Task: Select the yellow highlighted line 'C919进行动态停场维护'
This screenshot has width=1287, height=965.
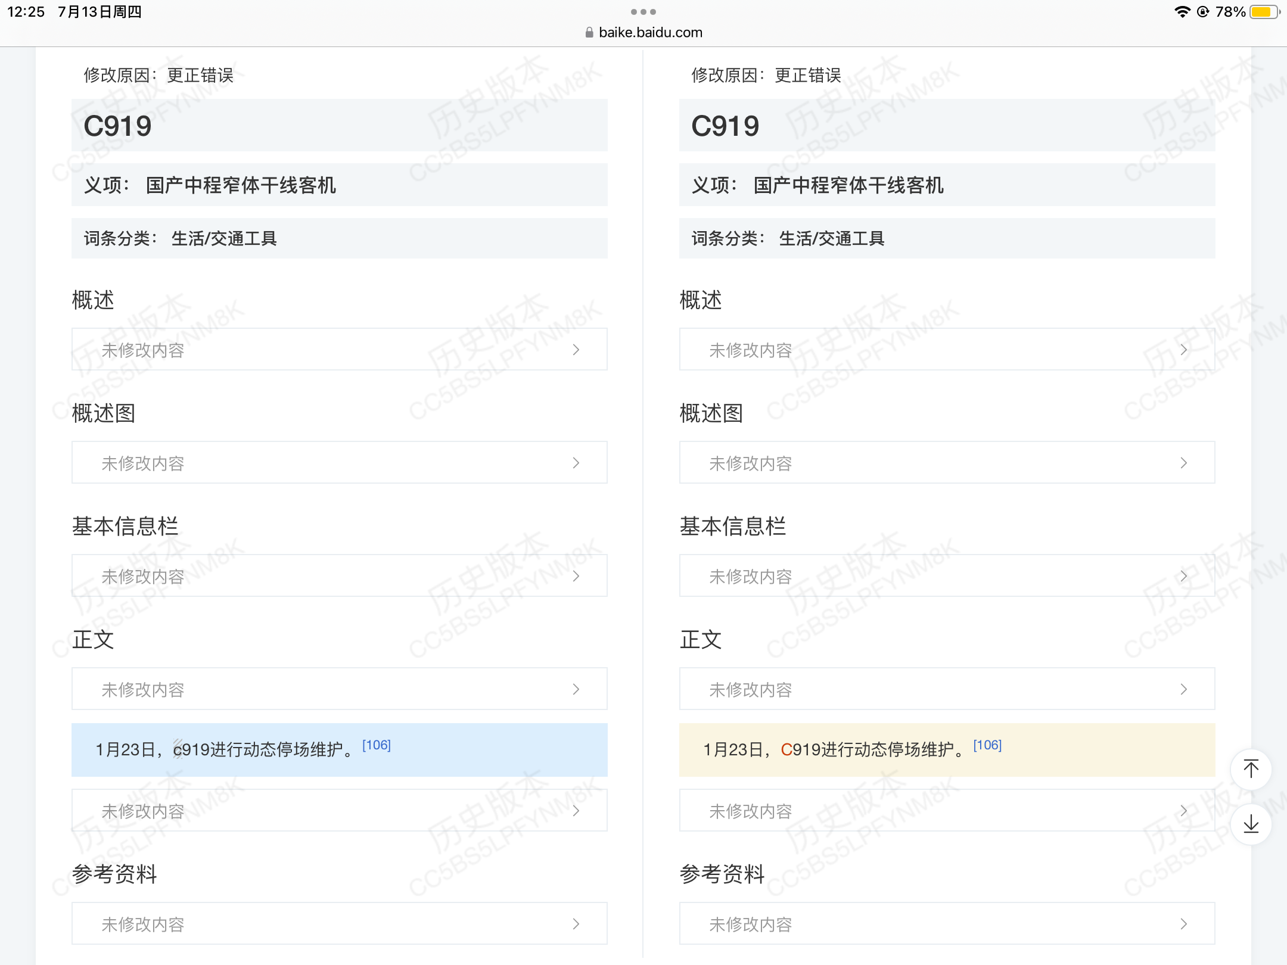Action: pyautogui.click(x=947, y=750)
